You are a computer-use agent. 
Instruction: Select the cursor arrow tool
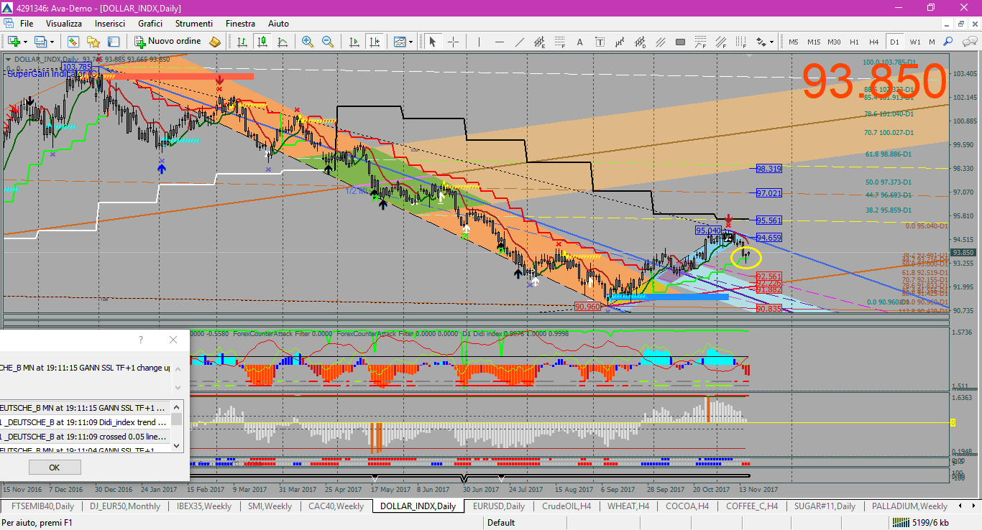[x=433, y=42]
